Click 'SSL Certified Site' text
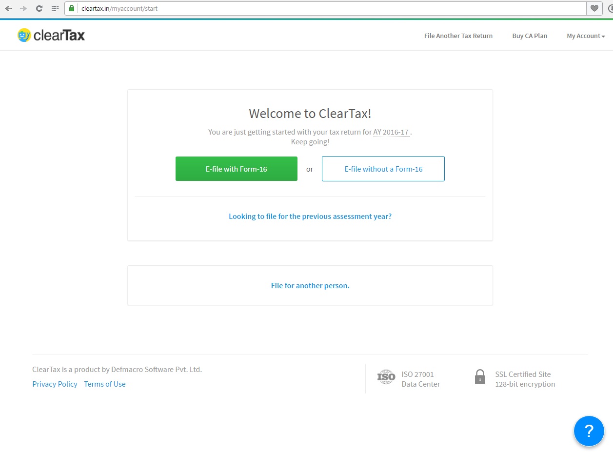The height and width of the screenshot is (452, 613). [523, 374]
